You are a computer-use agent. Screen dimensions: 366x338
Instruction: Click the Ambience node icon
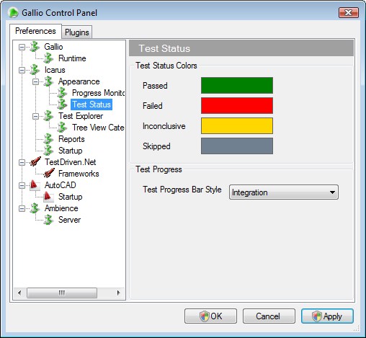tap(35, 208)
